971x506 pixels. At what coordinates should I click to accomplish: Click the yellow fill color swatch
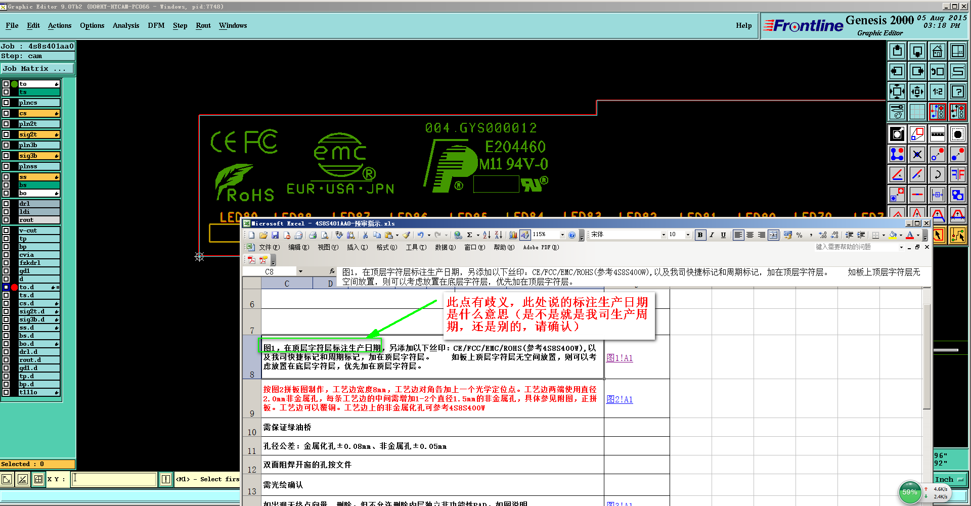(893, 235)
